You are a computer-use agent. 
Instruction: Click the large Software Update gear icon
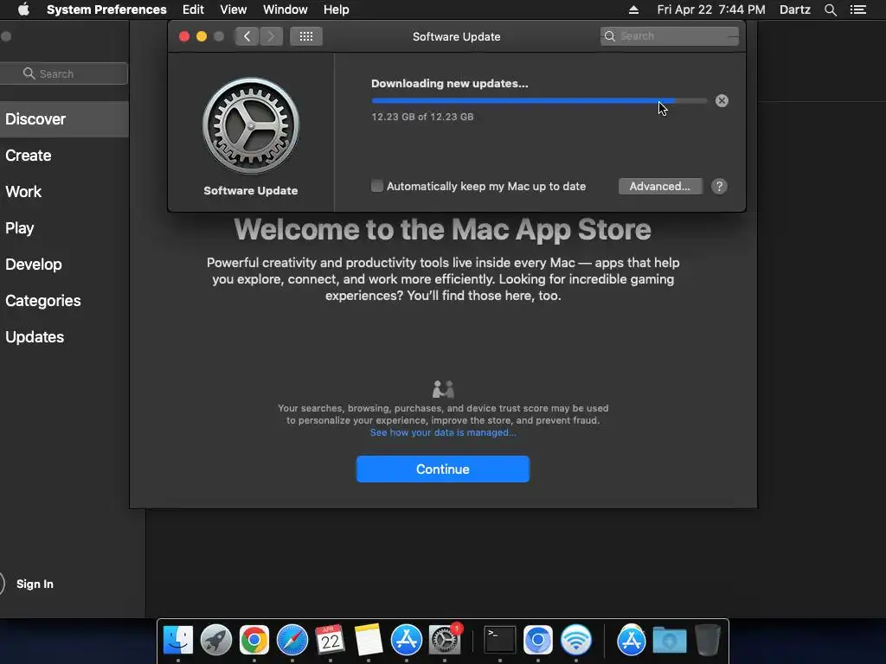tap(251, 126)
